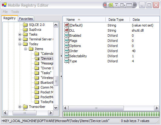Click the collapse-to-title-bar nView button
The image size is (161, 125).
(x=116, y=5)
